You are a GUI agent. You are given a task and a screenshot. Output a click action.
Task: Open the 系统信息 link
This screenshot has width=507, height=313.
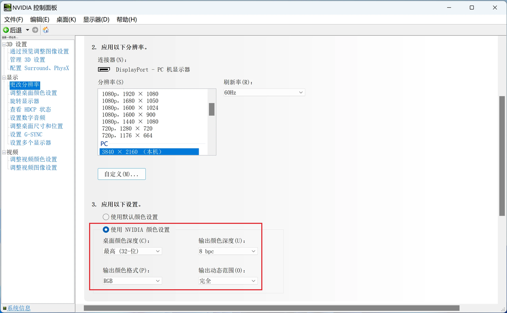(x=19, y=308)
